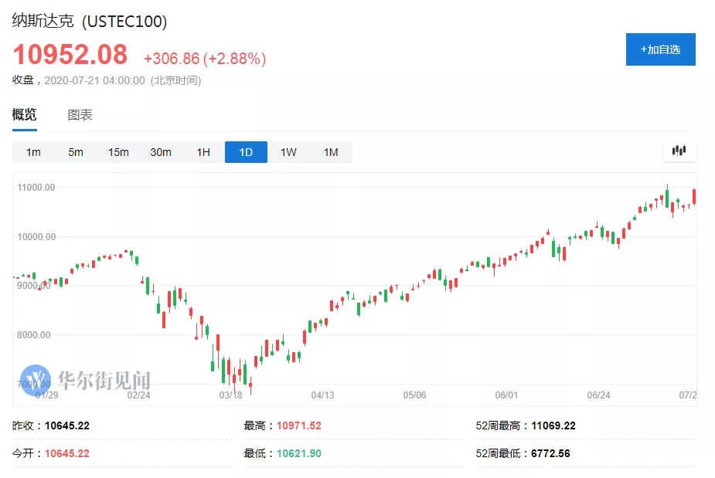Click the 今开 value 10645.22
The width and height of the screenshot is (715, 478).
point(67,453)
